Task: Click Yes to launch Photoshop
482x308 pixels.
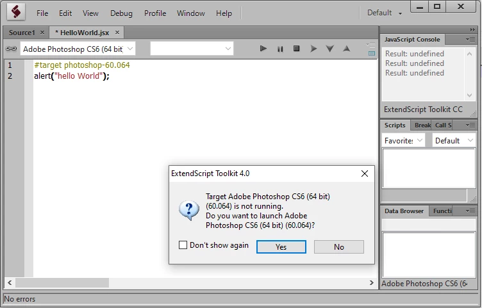Action: pos(281,247)
